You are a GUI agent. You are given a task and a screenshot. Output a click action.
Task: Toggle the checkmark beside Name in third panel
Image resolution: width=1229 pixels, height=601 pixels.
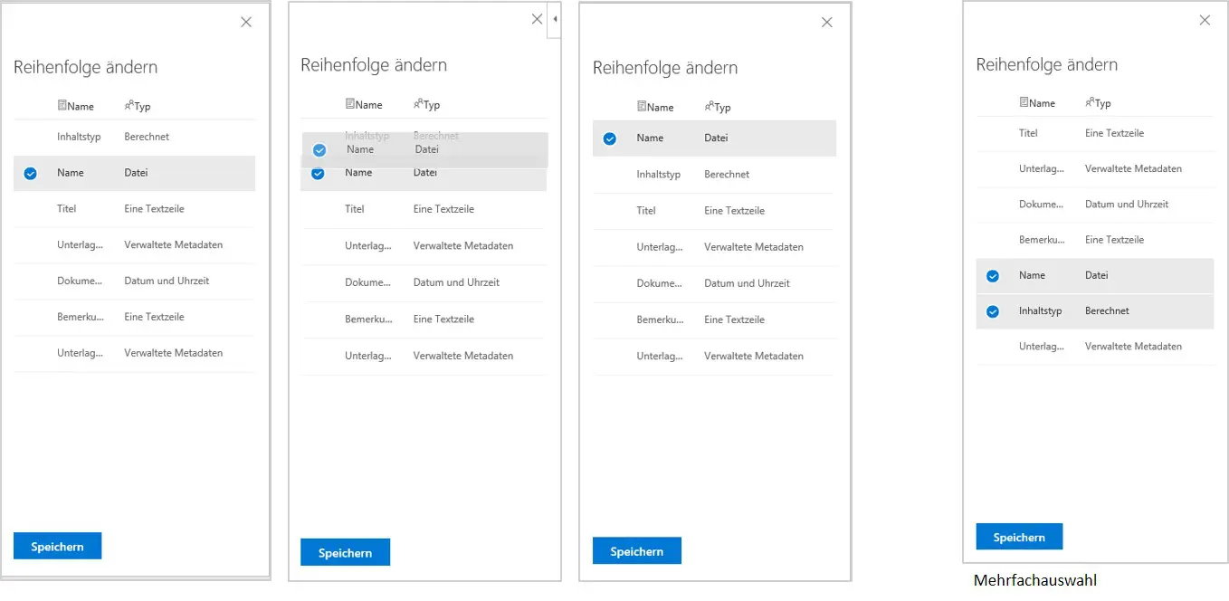[609, 138]
